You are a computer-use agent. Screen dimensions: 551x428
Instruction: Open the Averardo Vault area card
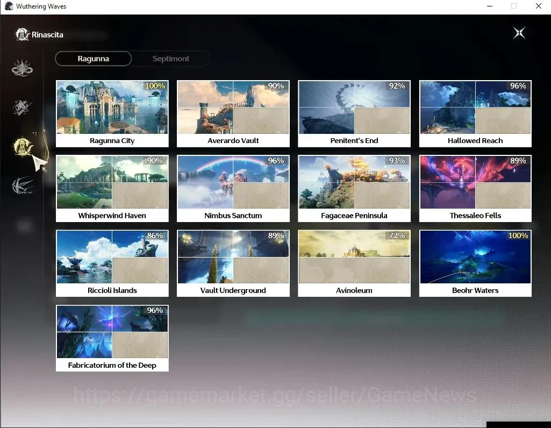[x=233, y=113]
